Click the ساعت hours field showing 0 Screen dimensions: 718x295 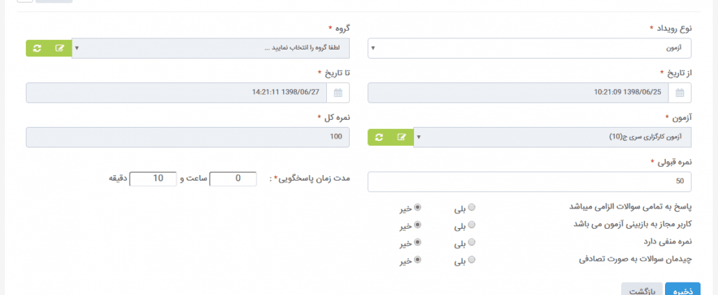coord(233,179)
